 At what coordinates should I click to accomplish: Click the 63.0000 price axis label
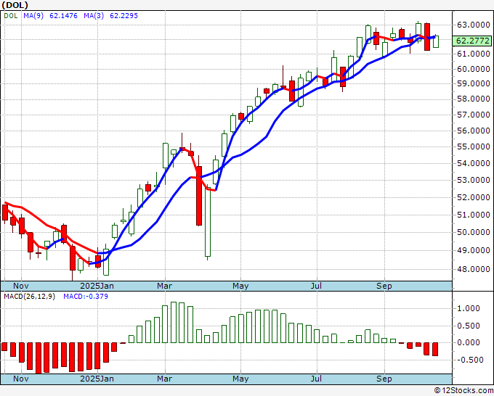[x=473, y=25]
